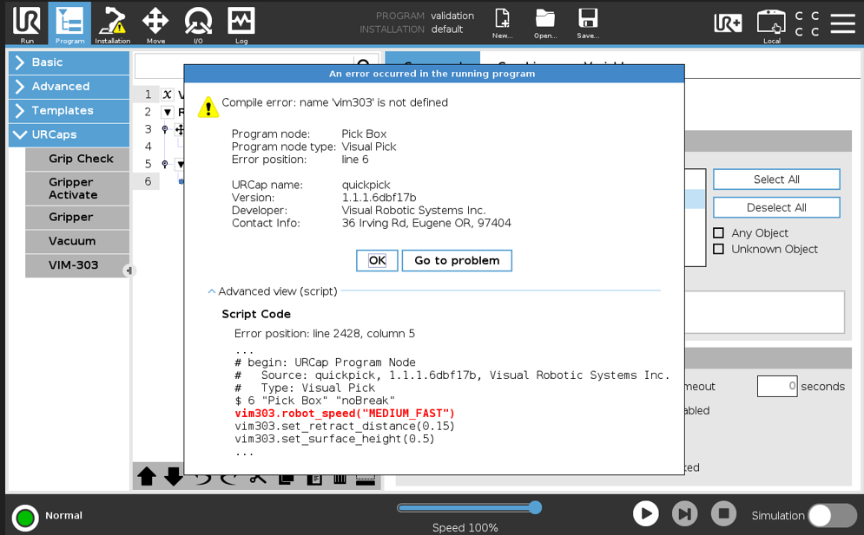Open the Move screen
The image size is (864, 535).
(x=155, y=25)
